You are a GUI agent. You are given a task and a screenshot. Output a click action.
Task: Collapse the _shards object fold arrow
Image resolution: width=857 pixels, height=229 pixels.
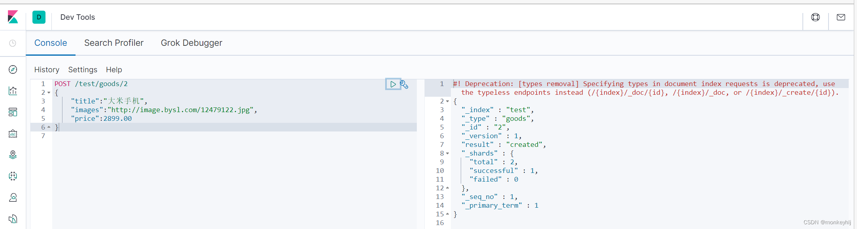click(x=448, y=154)
